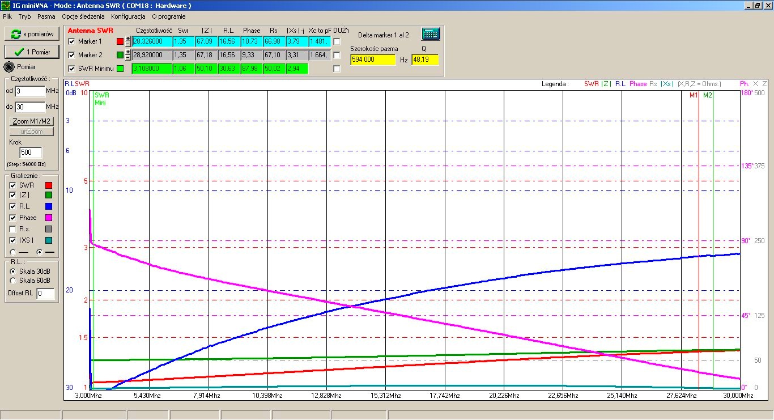Disable the Marker 1 checkbox
774x420 pixels.
pos(71,41)
